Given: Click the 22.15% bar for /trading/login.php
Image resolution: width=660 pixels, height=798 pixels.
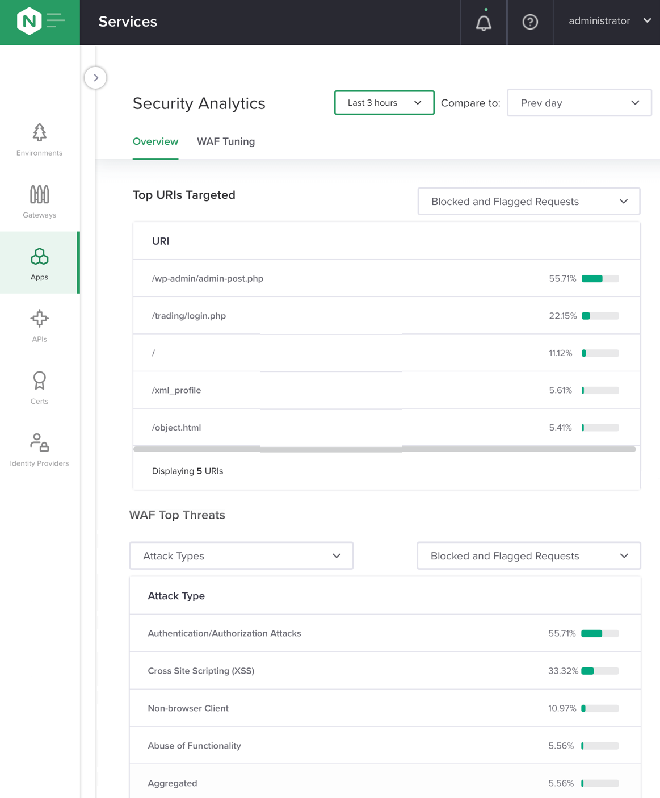Looking at the screenshot, I should [600, 316].
